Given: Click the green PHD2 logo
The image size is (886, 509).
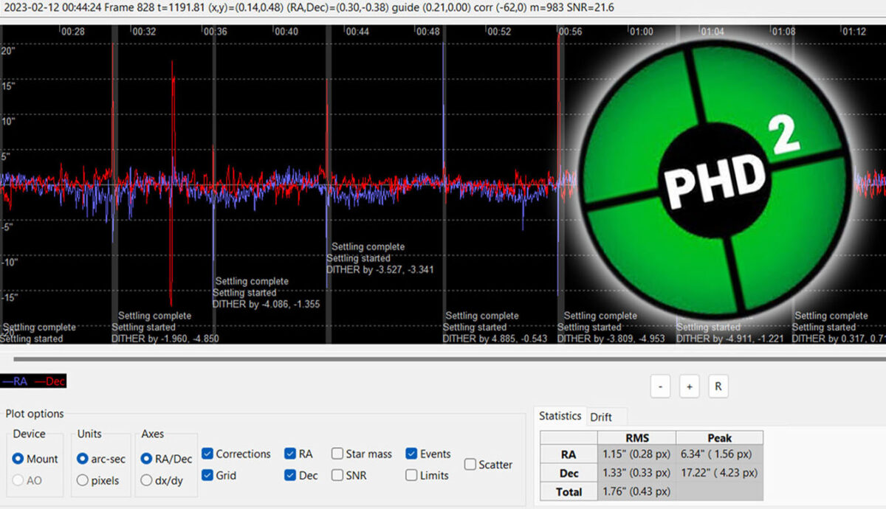Looking at the screenshot, I should click(712, 179).
